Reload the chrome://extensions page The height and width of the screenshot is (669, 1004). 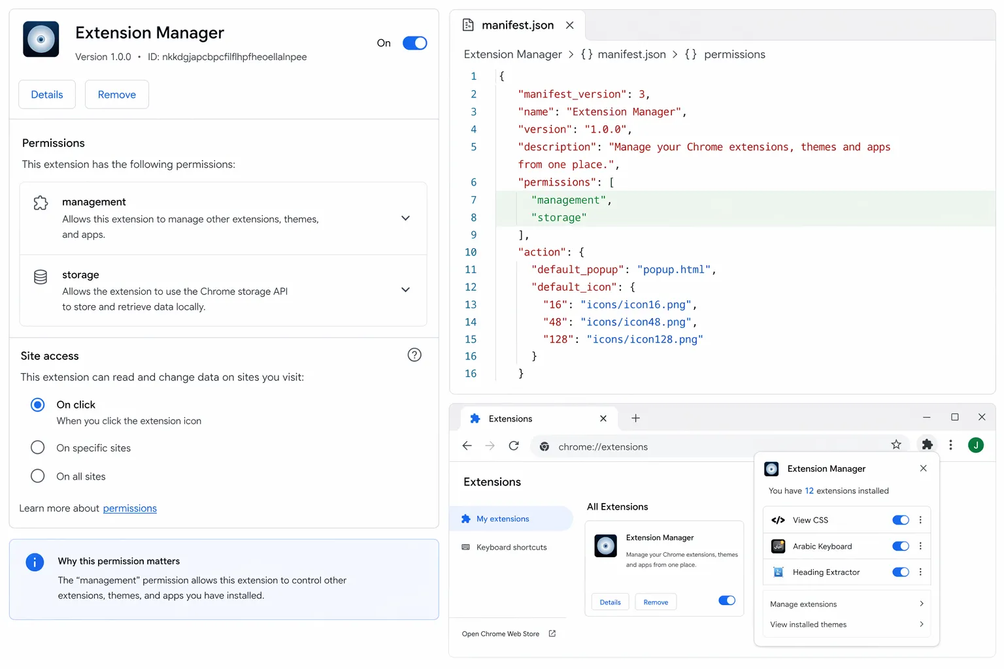(514, 446)
